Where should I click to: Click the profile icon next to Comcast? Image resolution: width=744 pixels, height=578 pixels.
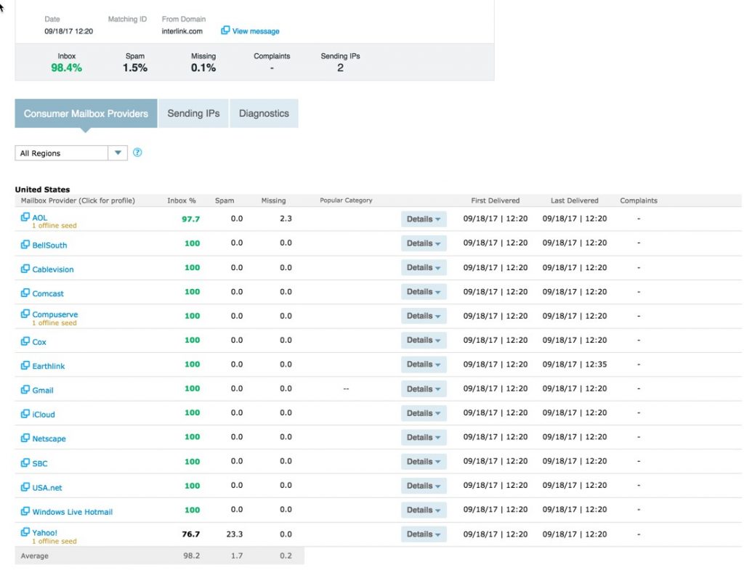tap(25, 293)
